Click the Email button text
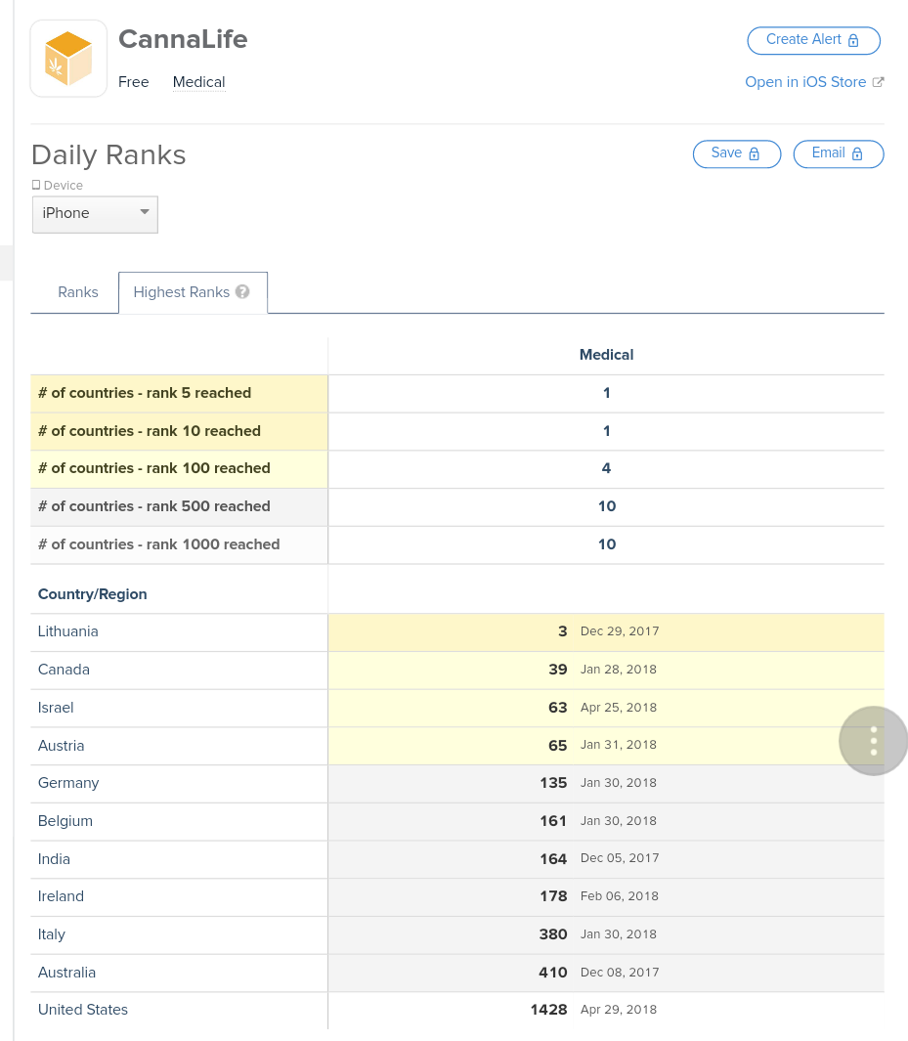 (828, 153)
